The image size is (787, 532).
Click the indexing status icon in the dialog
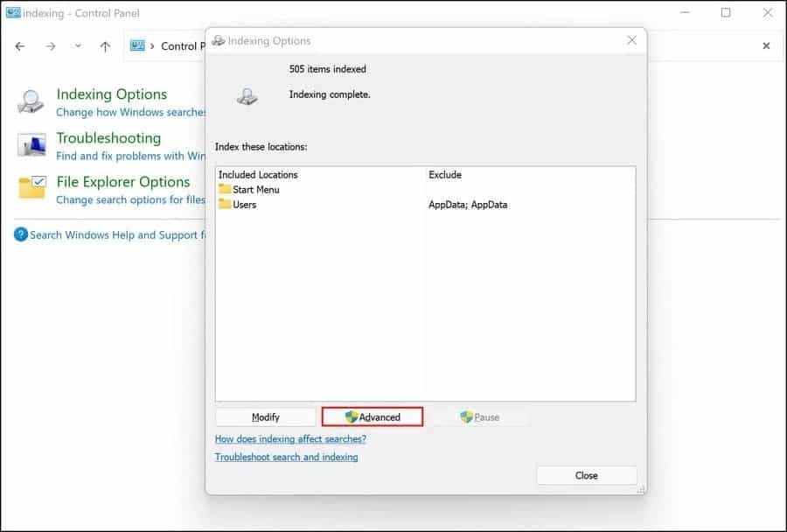[248, 96]
